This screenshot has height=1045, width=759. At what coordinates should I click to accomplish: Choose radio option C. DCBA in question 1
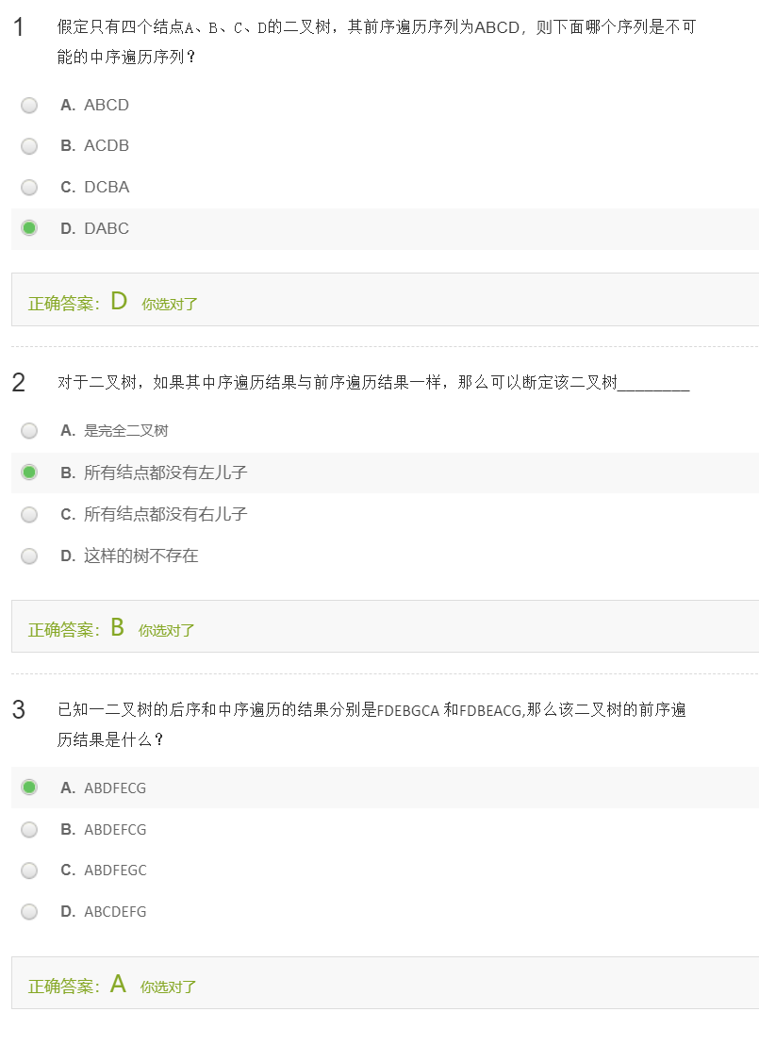pos(29,188)
